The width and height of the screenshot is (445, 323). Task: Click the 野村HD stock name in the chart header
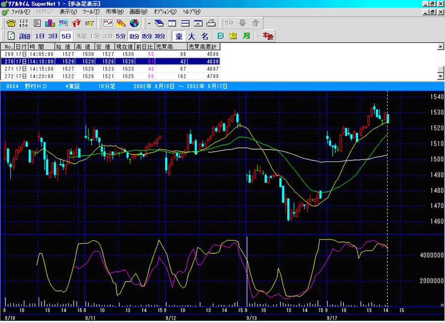click(36, 86)
